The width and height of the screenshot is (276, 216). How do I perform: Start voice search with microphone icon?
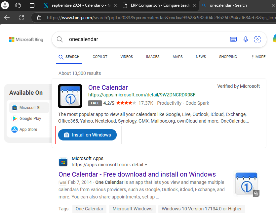(x=246, y=39)
